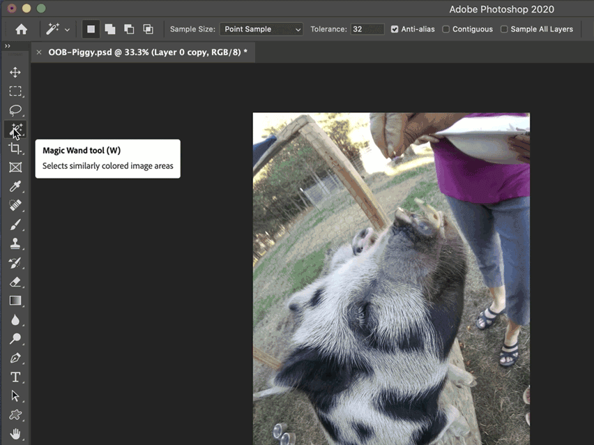
Task: Select the History Brush tool
Action: coord(15,262)
